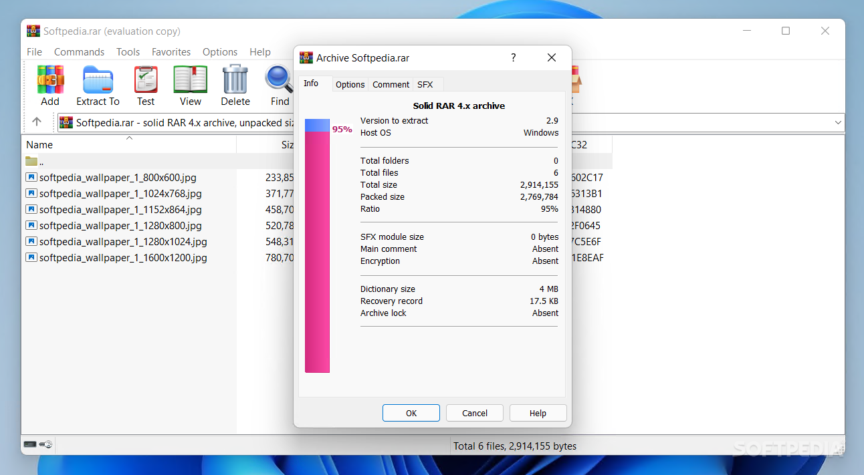Image resolution: width=864 pixels, height=475 pixels.
Task: Click the Find magnifier toolbar icon
Action: [280, 80]
